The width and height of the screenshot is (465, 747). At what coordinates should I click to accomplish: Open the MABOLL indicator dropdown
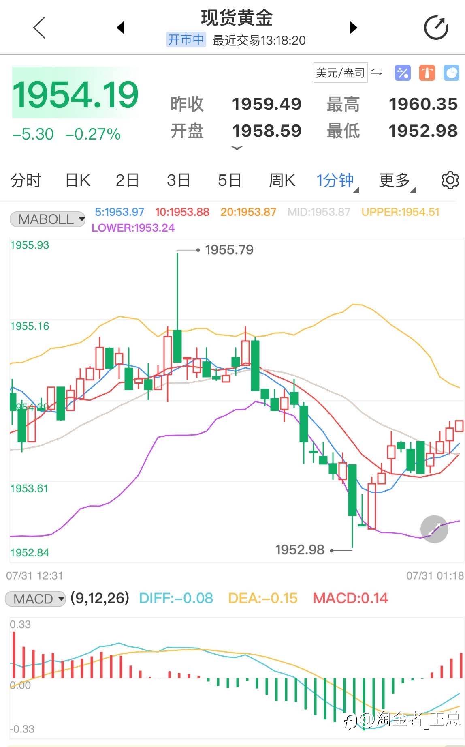pyautogui.click(x=48, y=219)
